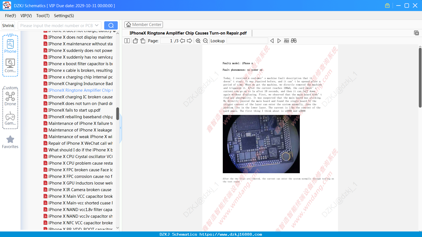Viewport: 422px width, 237px height.
Task: Click the Shrink button
Action: tap(8, 25)
